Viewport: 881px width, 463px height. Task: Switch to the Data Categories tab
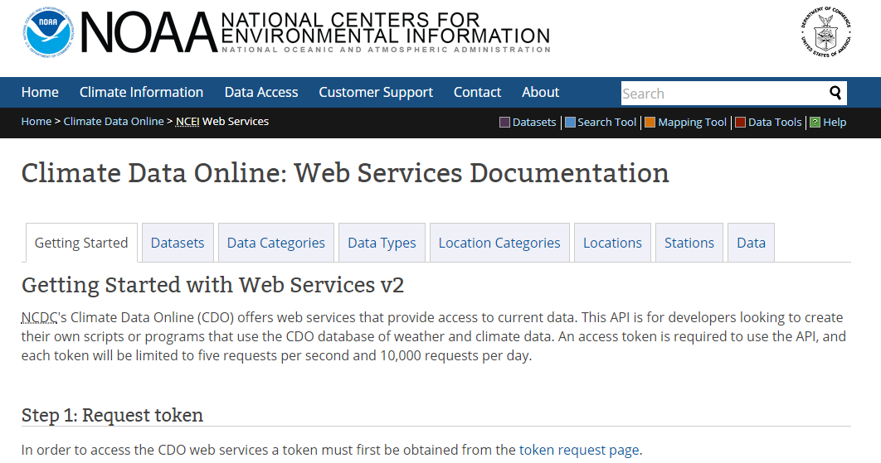point(275,243)
